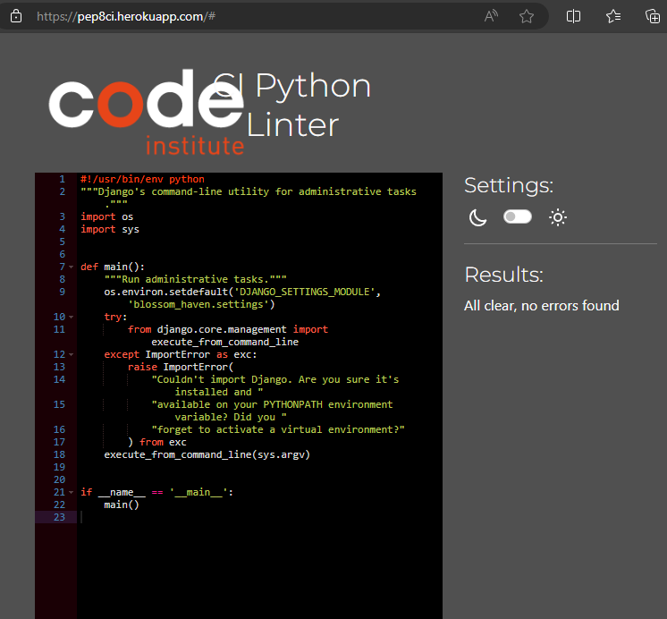Add page to favorites with star icon
Screen dimensions: 667x619
(527, 17)
